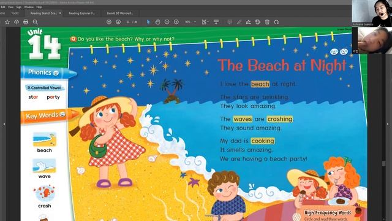Expand the left navigation pane arrow
The image size is (392, 221).
[4, 124]
